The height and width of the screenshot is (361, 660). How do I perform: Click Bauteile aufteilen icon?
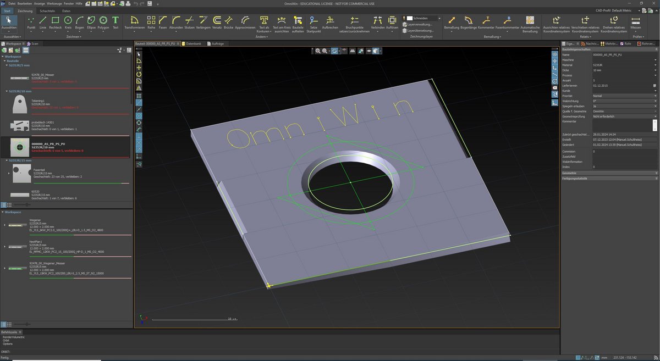(x=298, y=24)
